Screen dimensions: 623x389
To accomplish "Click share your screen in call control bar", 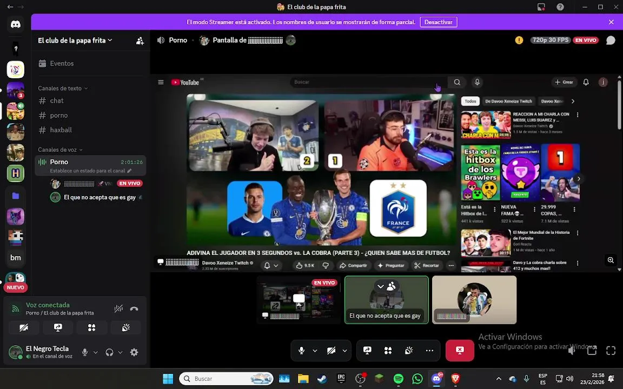I will click(x=367, y=351).
